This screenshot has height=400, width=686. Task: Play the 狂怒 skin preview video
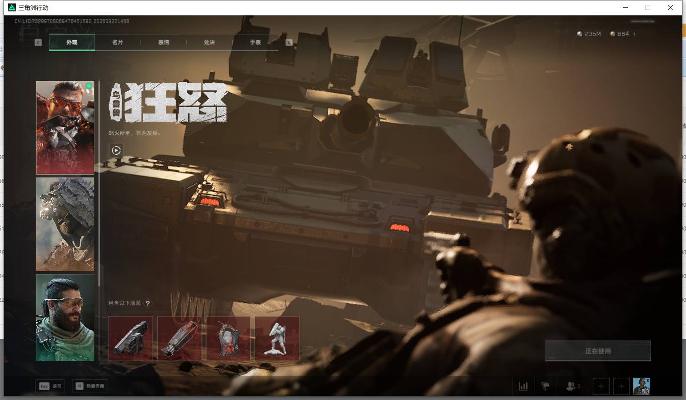116,150
